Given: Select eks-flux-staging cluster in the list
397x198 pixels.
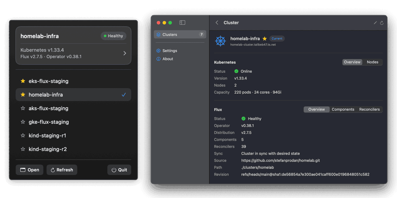Looking at the screenshot, I should (x=73, y=81).
